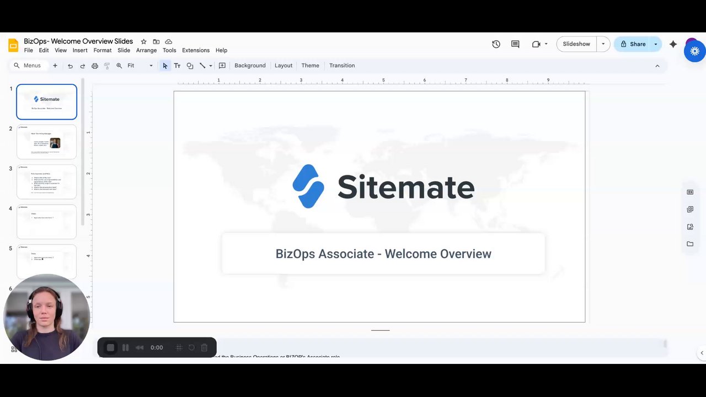
Task: Open the Help menu
Action: [221, 50]
